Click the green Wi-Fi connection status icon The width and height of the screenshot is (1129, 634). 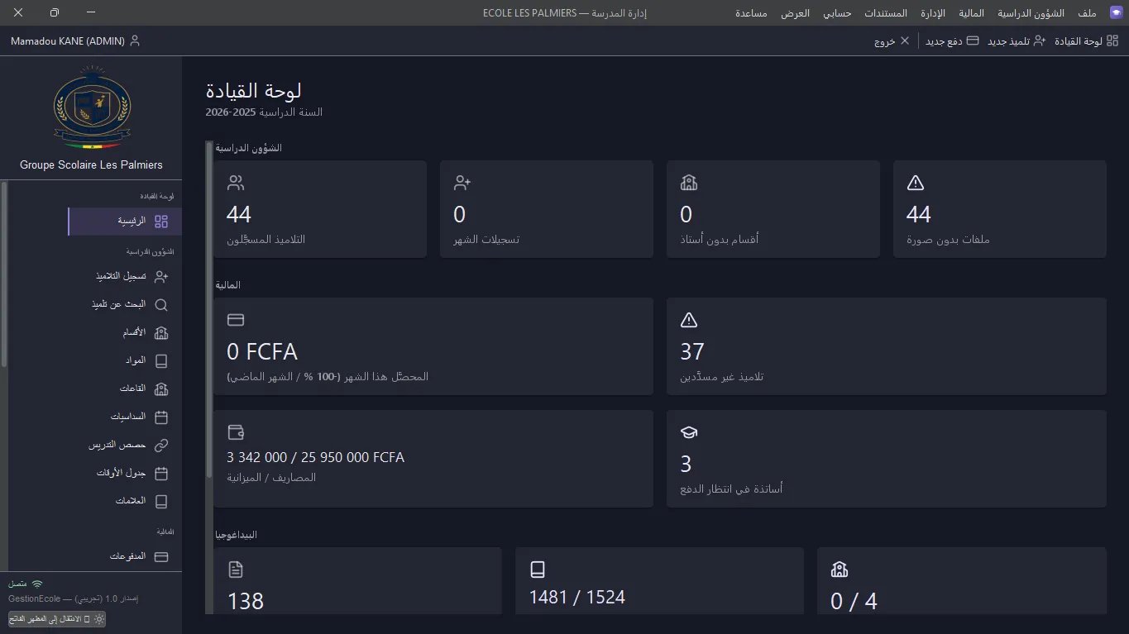(x=36, y=584)
